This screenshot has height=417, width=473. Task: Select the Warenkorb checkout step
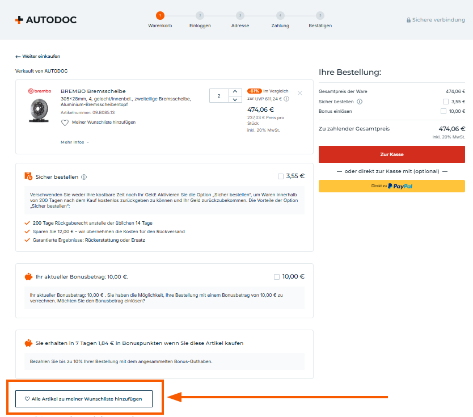click(160, 16)
